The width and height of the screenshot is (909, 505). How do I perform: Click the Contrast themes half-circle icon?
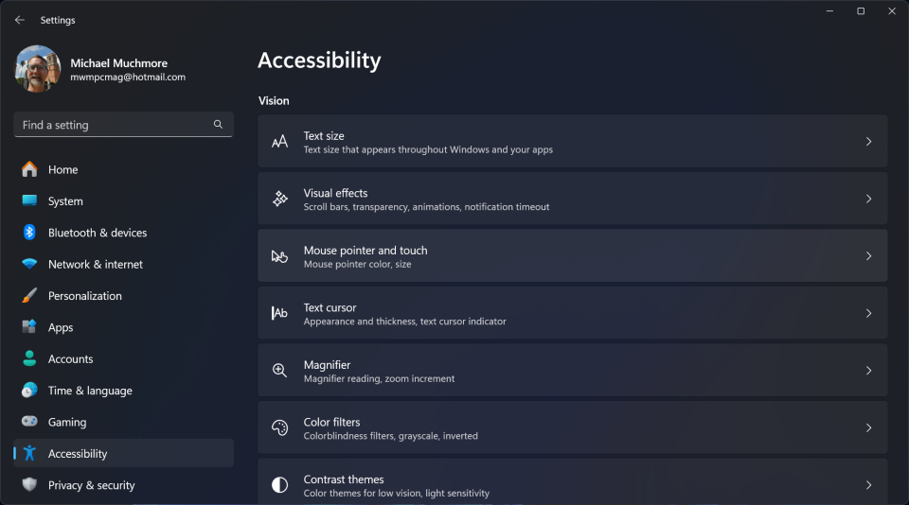pyautogui.click(x=279, y=485)
